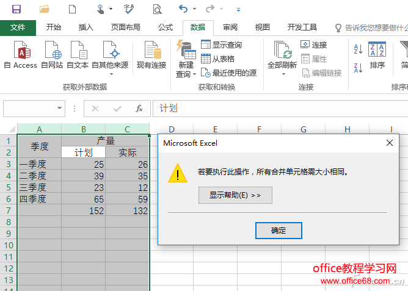
Task: Click the Open folder icon
Action: click(45, 9)
